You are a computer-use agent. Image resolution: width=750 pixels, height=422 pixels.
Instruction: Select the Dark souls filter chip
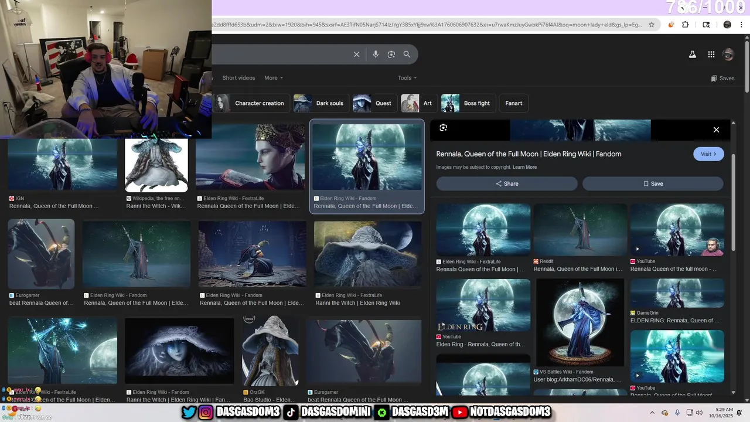point(321,103)
